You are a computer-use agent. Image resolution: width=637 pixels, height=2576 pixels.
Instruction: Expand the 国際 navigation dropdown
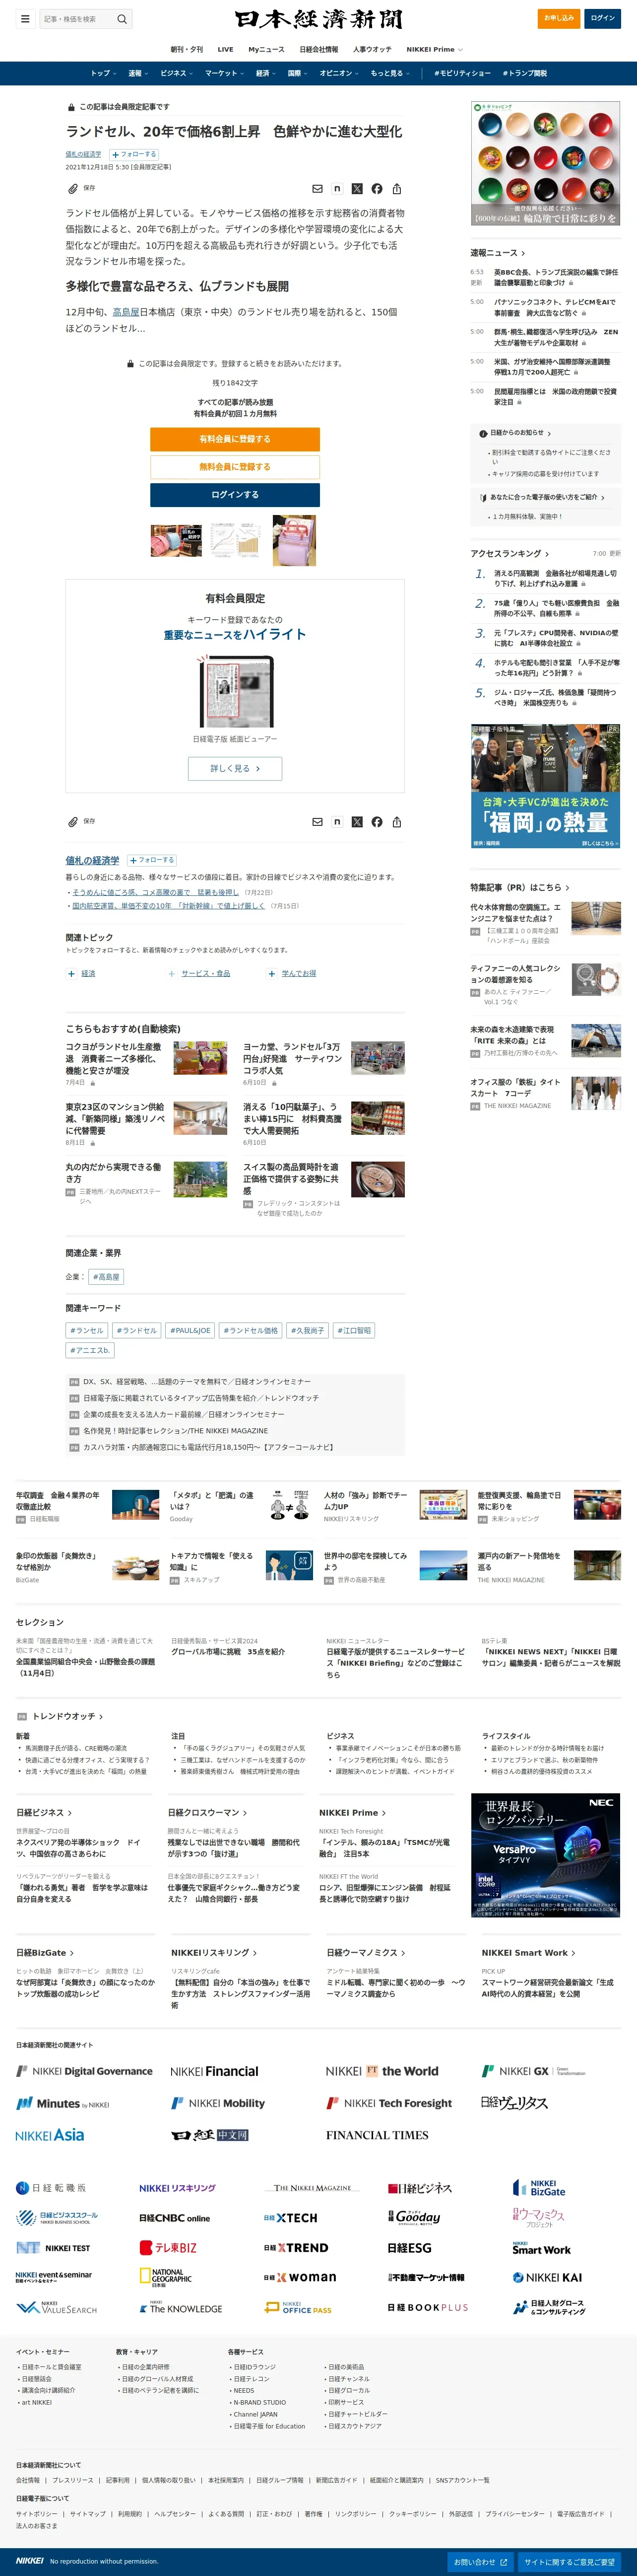tap(297, 73)
